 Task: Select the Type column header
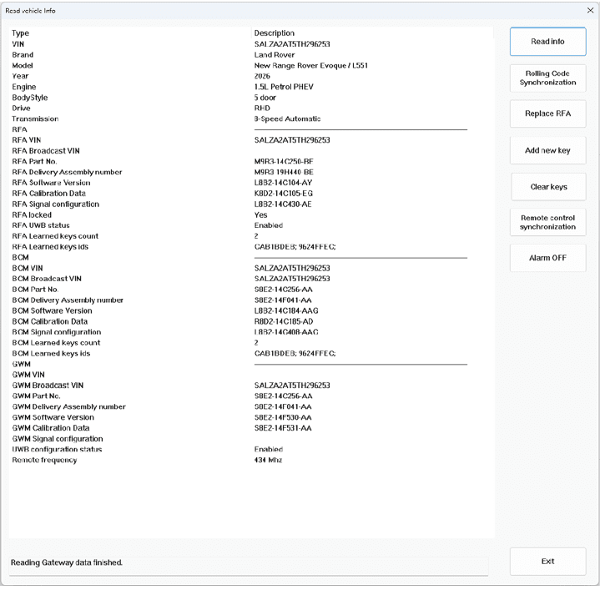[x=20, y=33]
